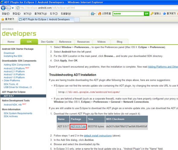Click the green NAVER search button

(x=146, y=14)
